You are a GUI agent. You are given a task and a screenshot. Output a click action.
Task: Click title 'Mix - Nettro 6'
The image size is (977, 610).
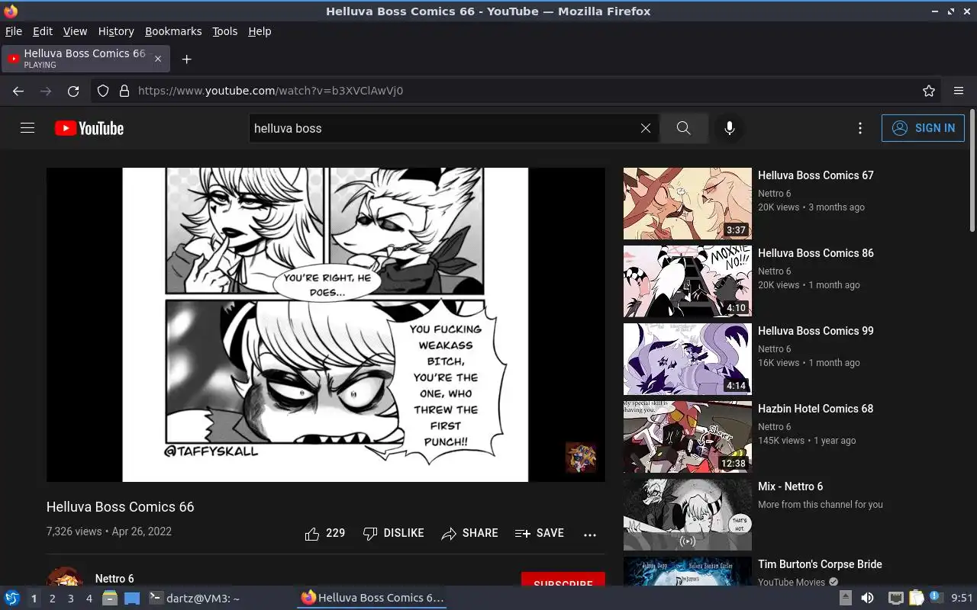(x=790, y=486)
